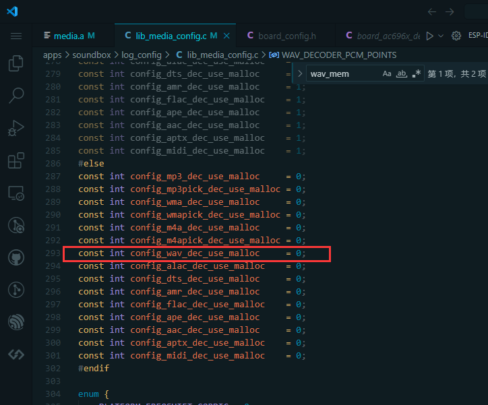Screen dimensions: 488x405
Task: Click config_mp3_dec_use_malloc on line 287
Action: pyautogui.click(x=195, y=177)
